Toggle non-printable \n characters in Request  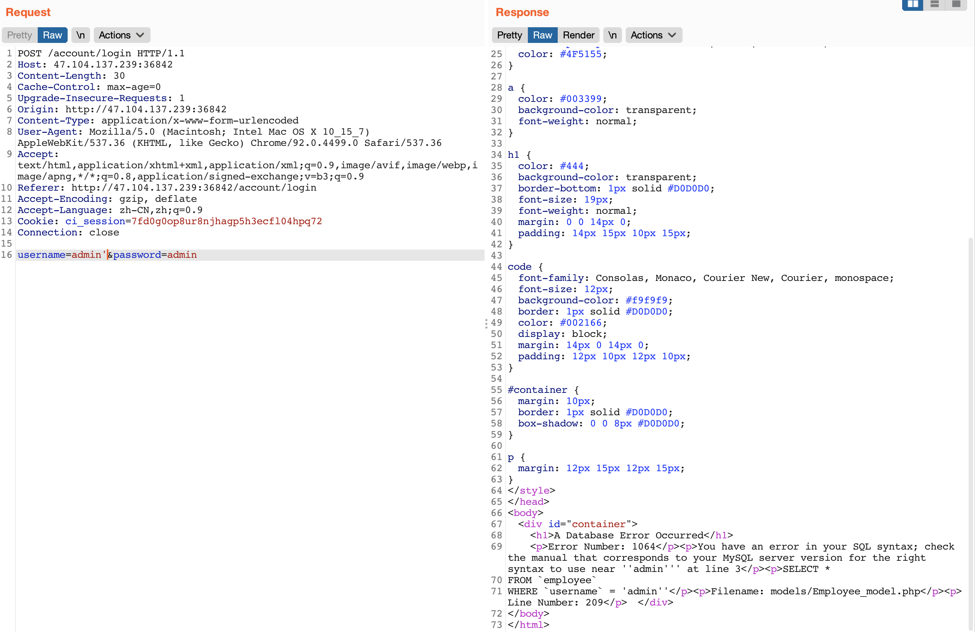tap(81, 35)
